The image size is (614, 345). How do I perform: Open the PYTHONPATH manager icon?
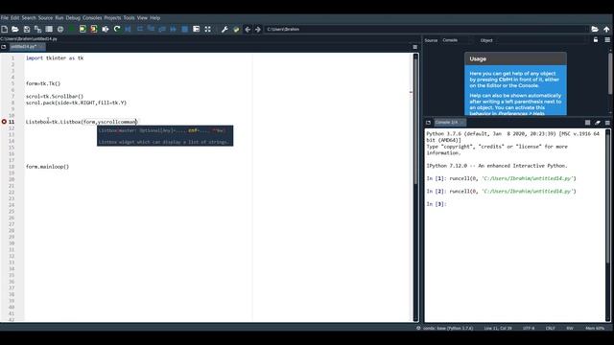tap(236, 29)
